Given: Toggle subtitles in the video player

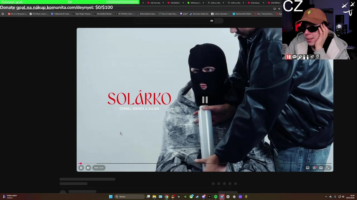Looking at the screenshot, I should click(x=308, y=168).
